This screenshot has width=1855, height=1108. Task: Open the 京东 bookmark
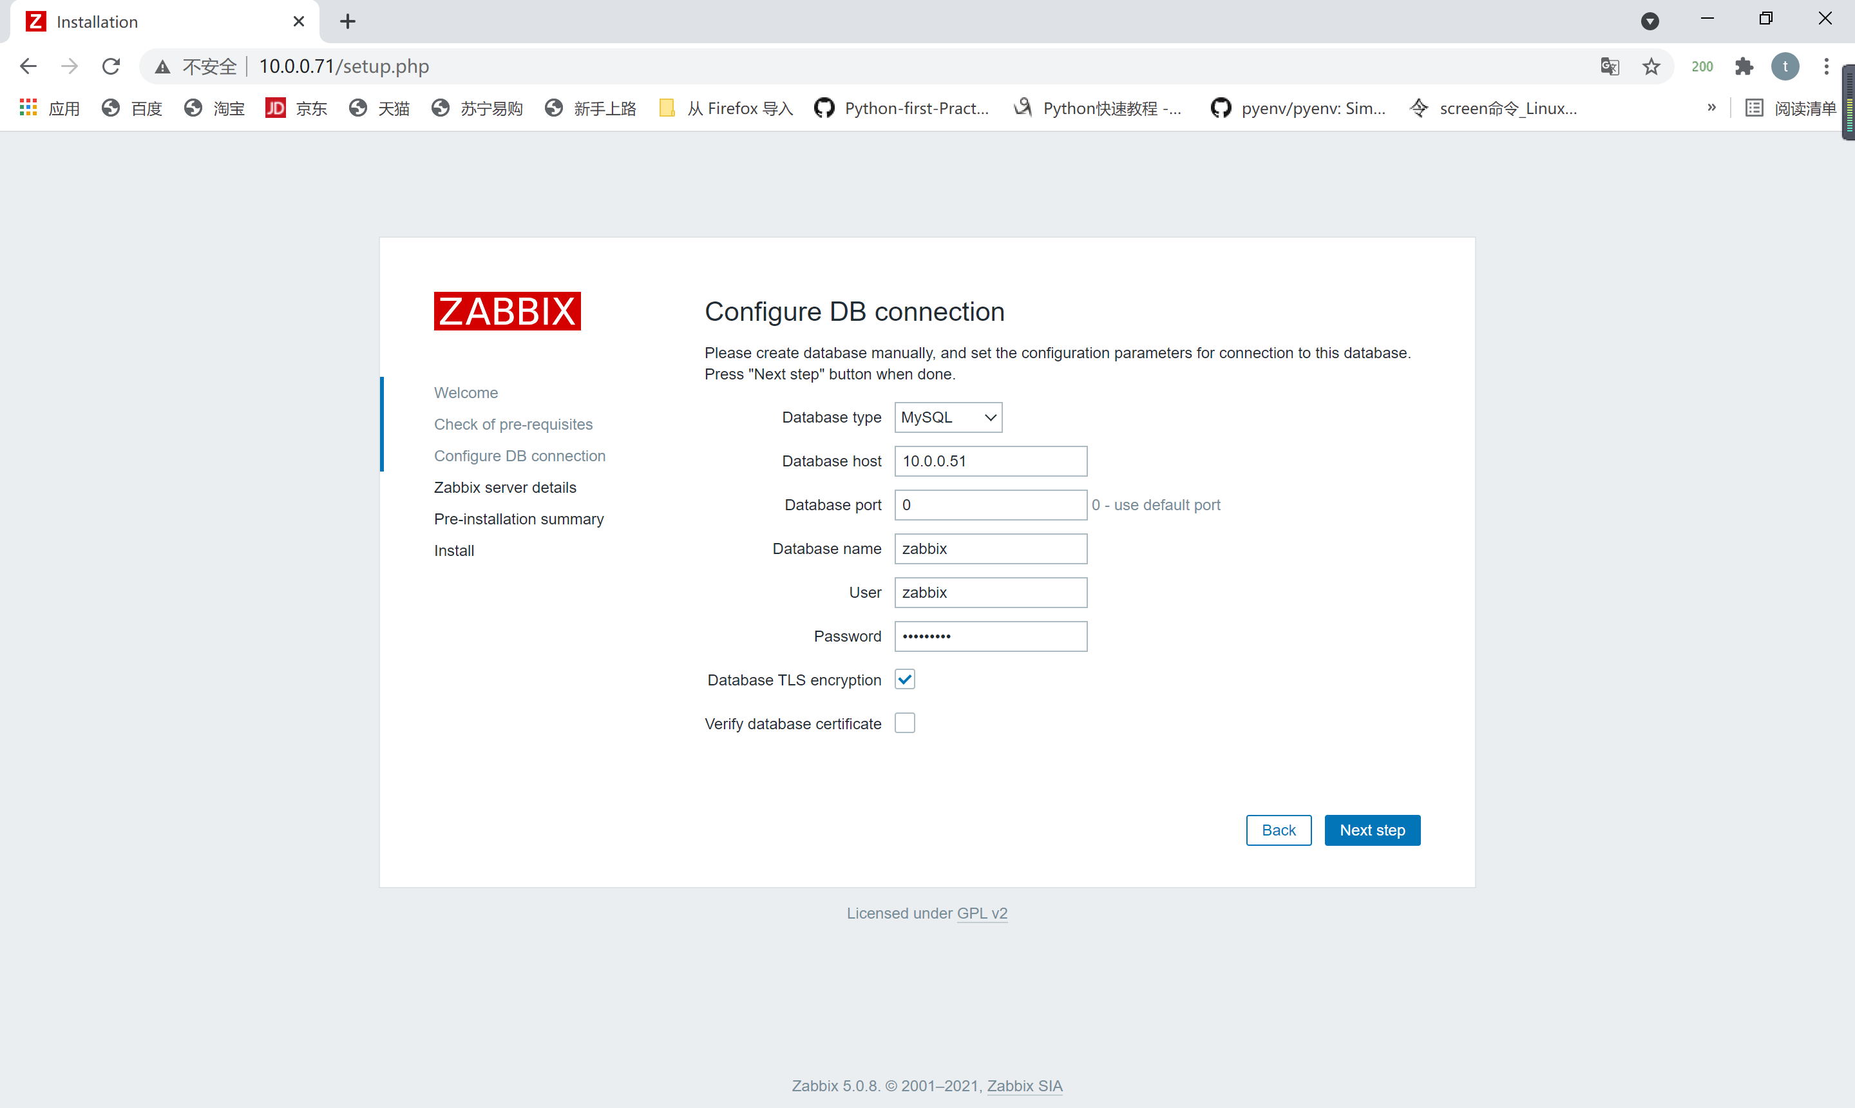tap(296, 108)
